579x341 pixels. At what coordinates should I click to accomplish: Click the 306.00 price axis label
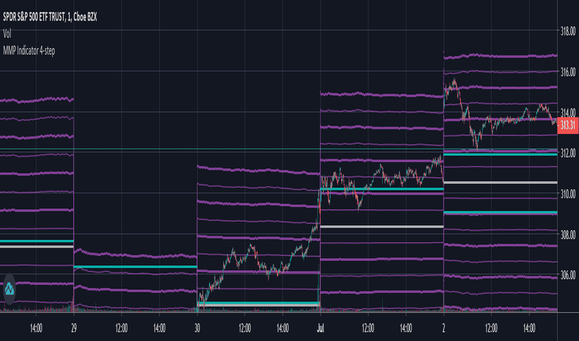pyautogui.click(x=568, y=275)
